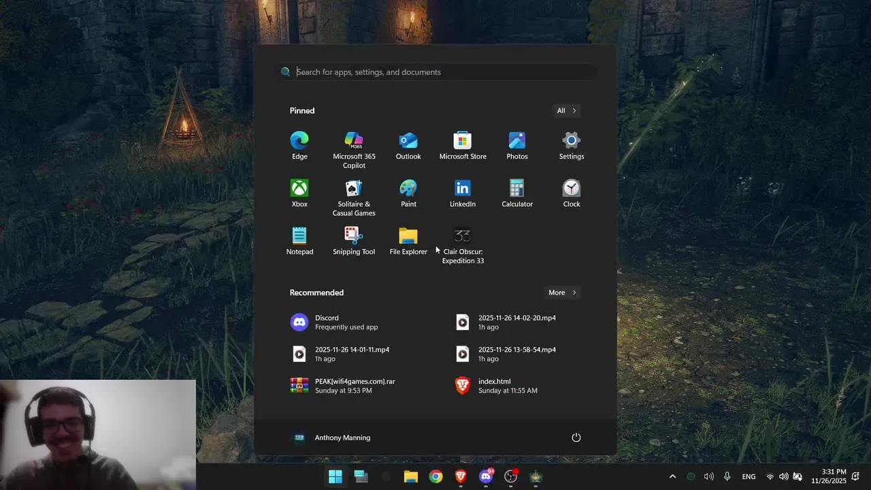This screenshot has width=871, height=490.
Task: Click the Windows Start button on the taskbar
Action: (x=335, y=476)
